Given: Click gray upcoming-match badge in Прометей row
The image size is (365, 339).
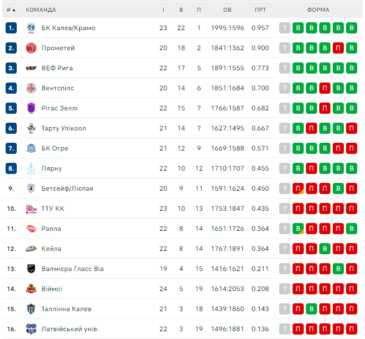Looking at the screenshot, I should pyautogui.click(x=285, y=48).
